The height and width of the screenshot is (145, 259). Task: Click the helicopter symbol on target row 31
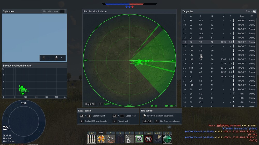234,93
